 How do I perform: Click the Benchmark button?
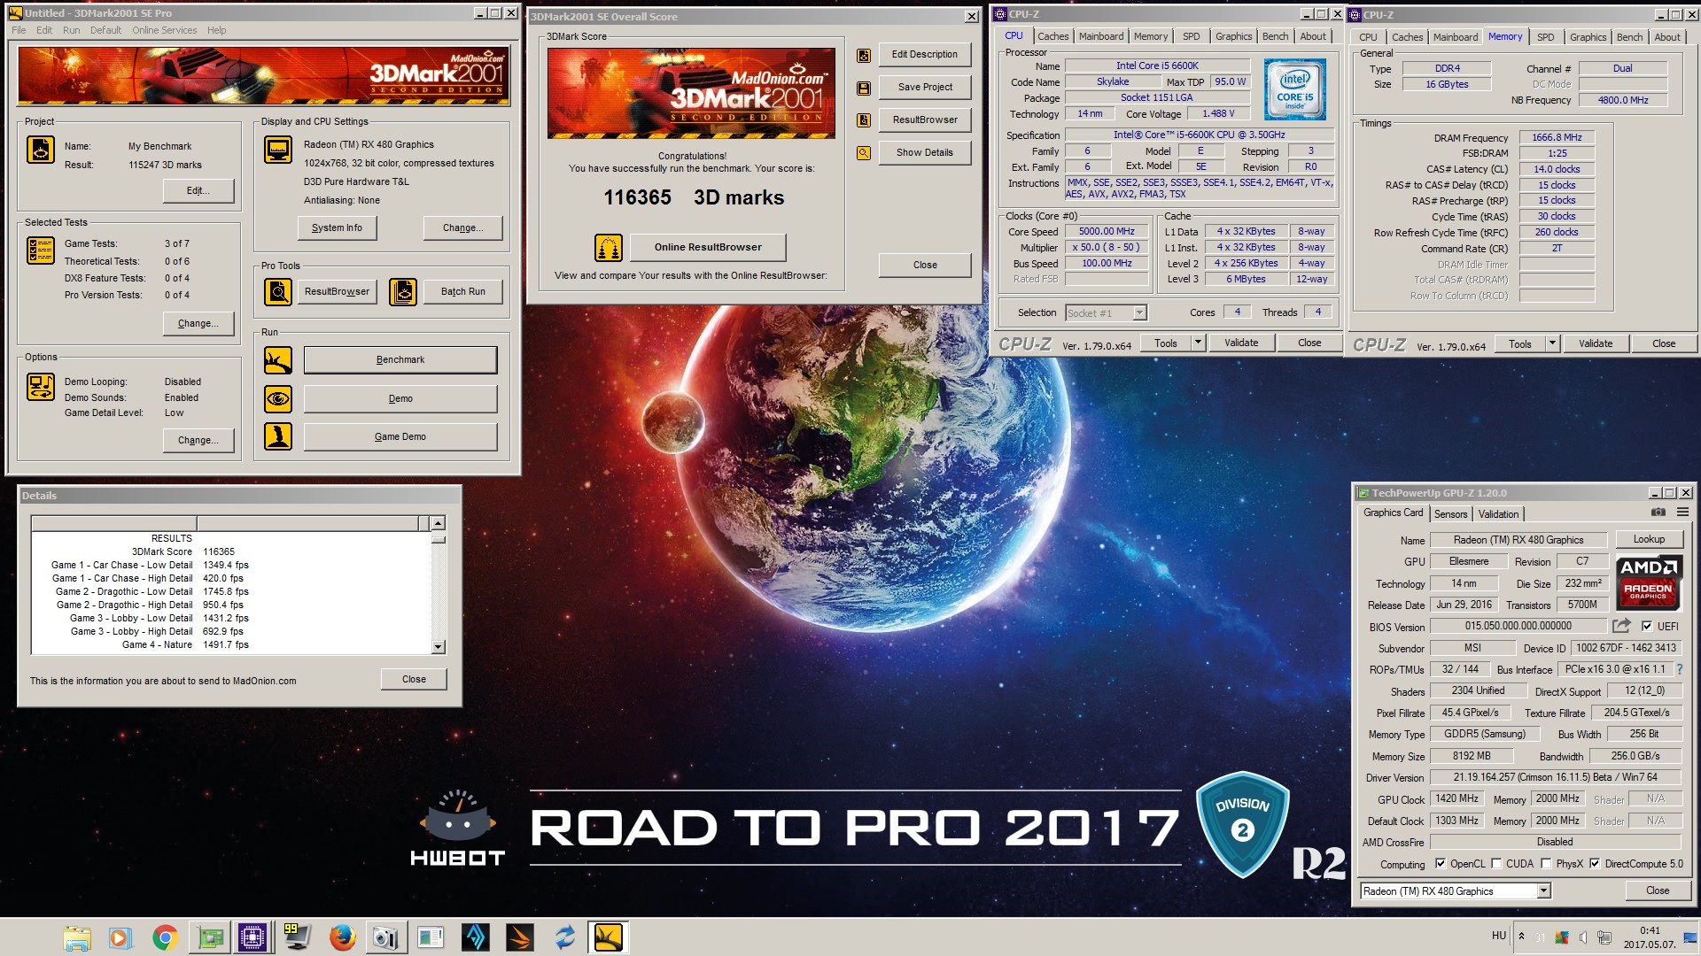400,360
